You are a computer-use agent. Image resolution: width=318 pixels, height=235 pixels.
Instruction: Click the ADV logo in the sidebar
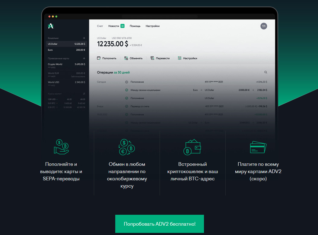coord(51,26)
